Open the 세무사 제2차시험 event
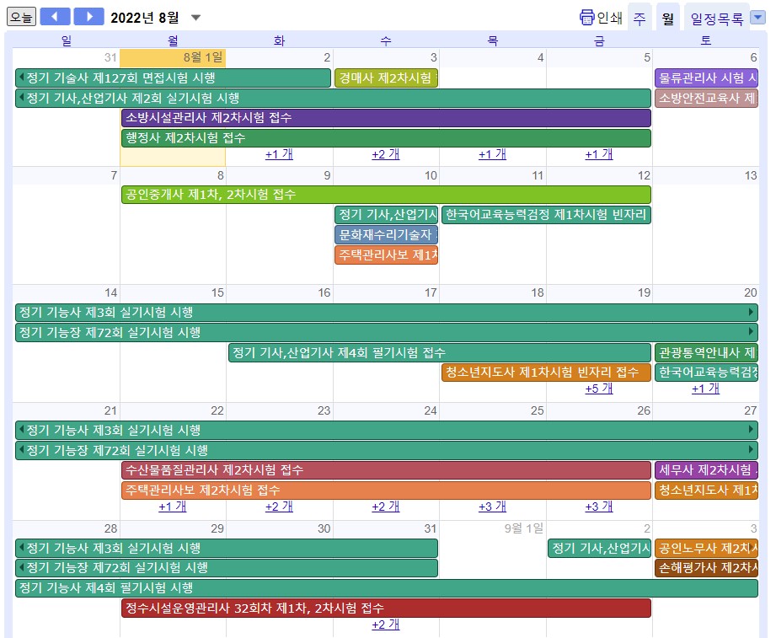This screenshot has width=776, height=638. tap(706, 469)
